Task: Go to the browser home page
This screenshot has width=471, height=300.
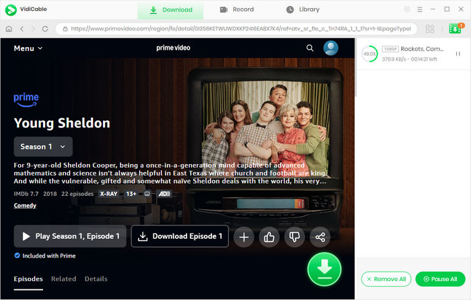Action: tap(9, 29)
